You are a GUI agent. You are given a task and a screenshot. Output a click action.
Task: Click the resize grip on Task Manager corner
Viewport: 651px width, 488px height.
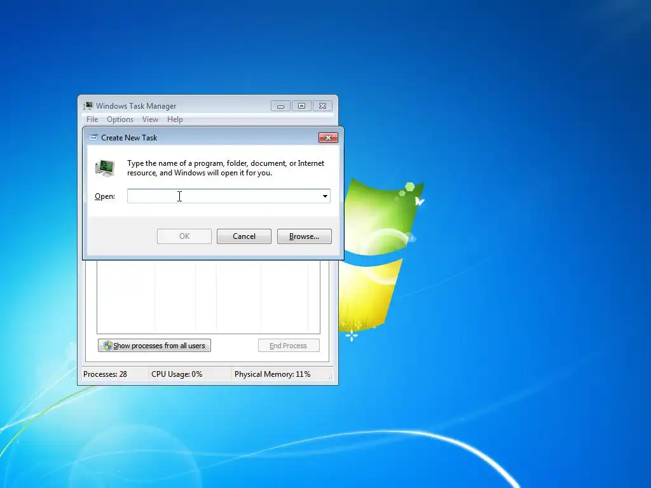click(330, 377)
